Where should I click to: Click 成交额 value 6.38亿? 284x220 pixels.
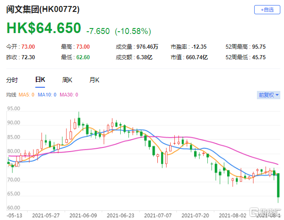click(x=145, y=57)
